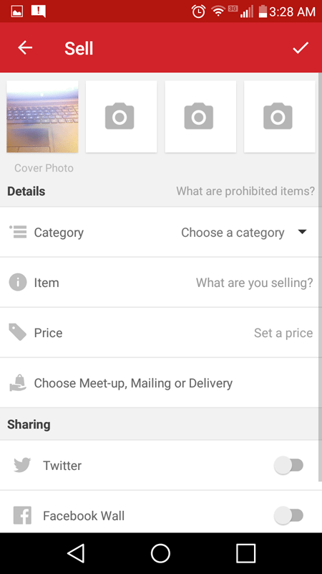
Task: Tap the Twitter bird icon
Action: [22, 465]
